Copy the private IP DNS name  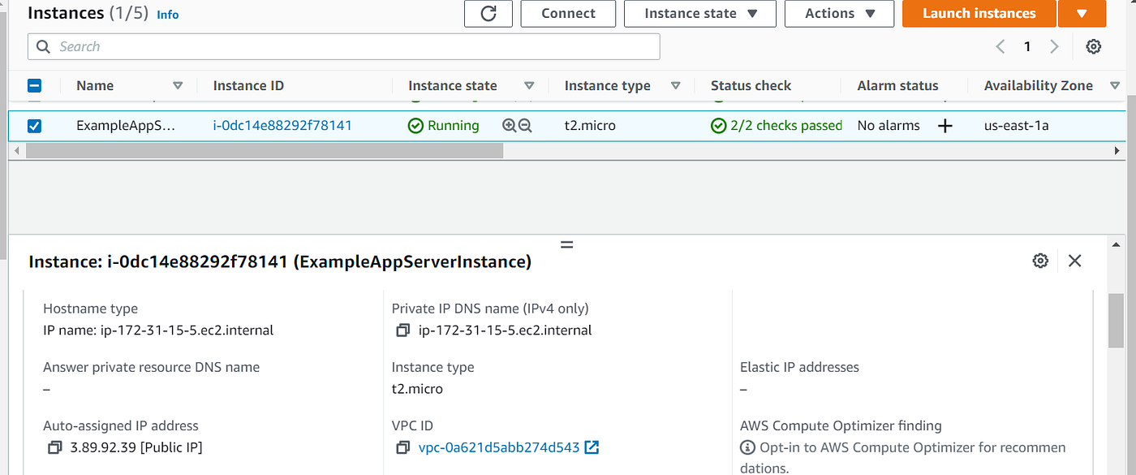(x=403, y=330)
